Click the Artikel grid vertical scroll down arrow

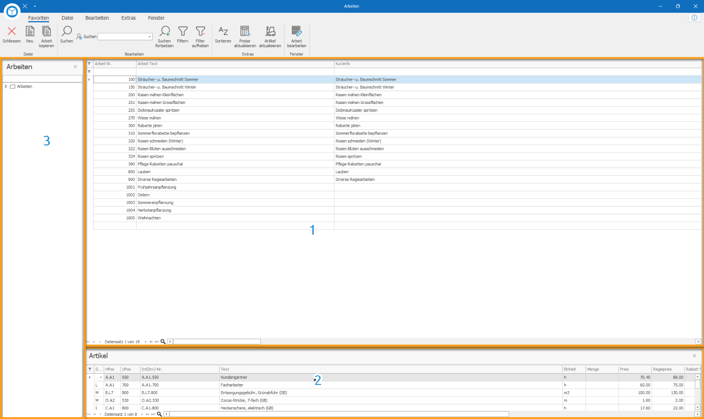tap(698, 407)
